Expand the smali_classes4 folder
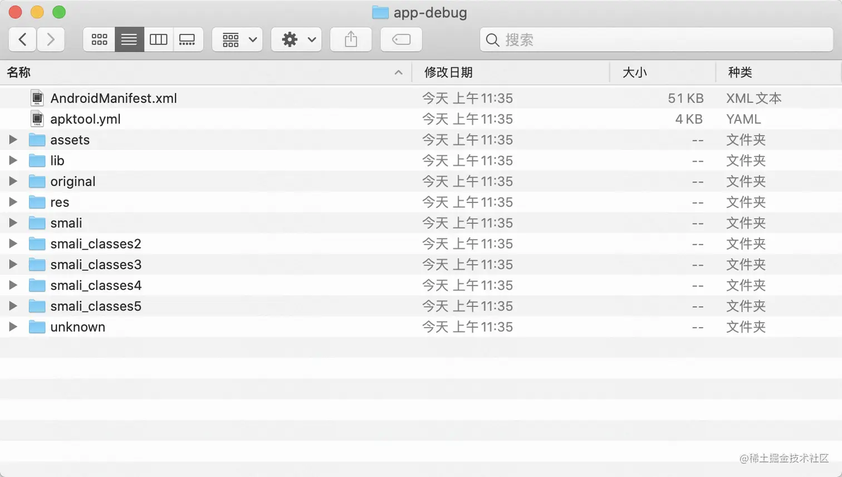 [x=13, y=285]
